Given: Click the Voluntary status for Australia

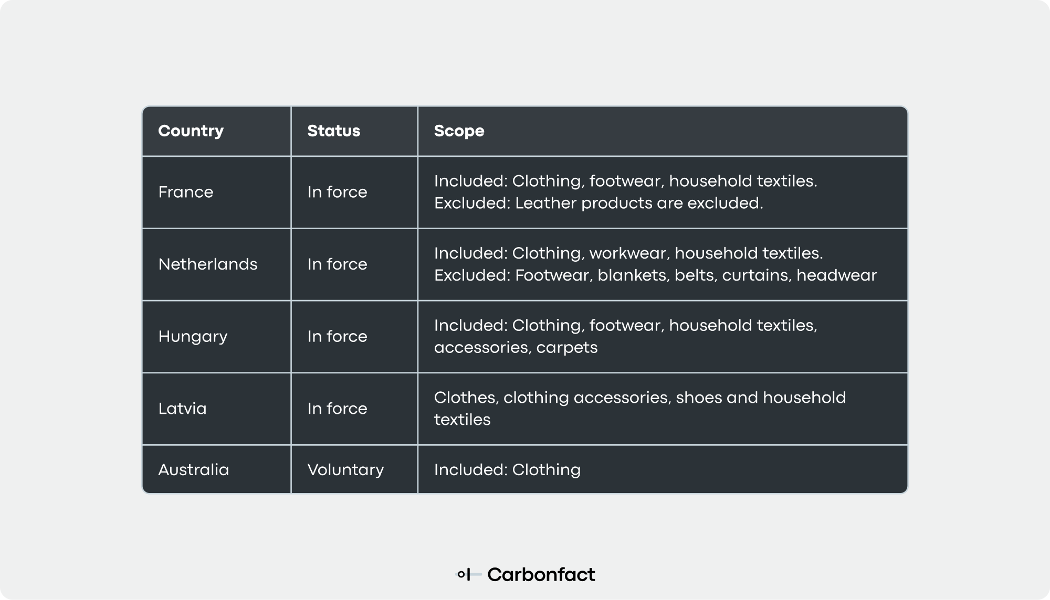Looking at the screenshot, I should pos(345,469).
